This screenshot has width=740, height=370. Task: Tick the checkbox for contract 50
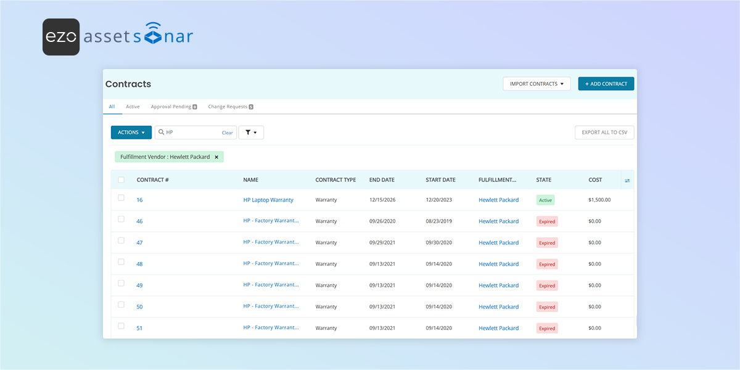click(x=121, y=305)
